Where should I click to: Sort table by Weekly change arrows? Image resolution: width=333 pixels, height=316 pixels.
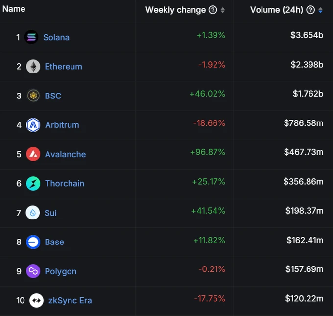[x=223, y=10]
